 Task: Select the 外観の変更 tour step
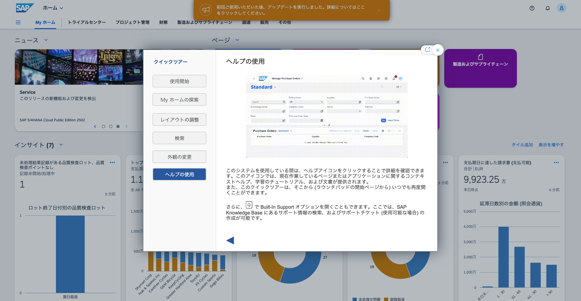[179, 157]
